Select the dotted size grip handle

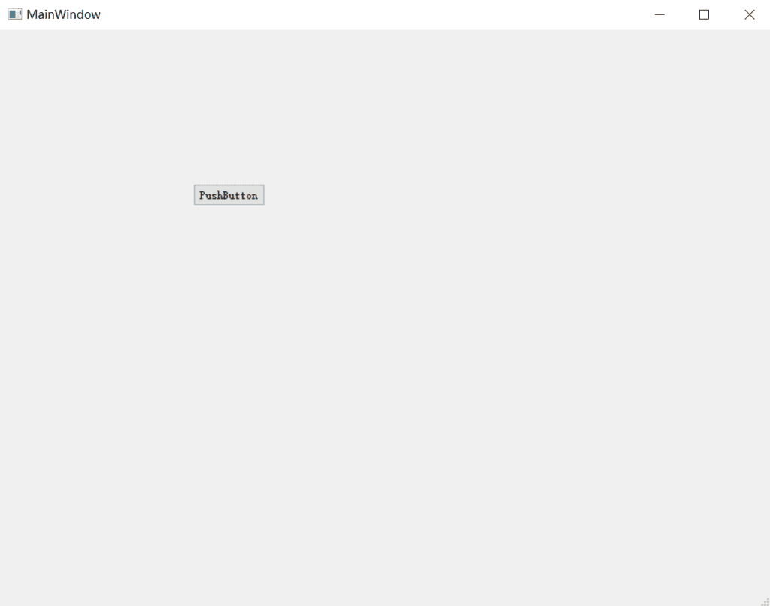765,601
